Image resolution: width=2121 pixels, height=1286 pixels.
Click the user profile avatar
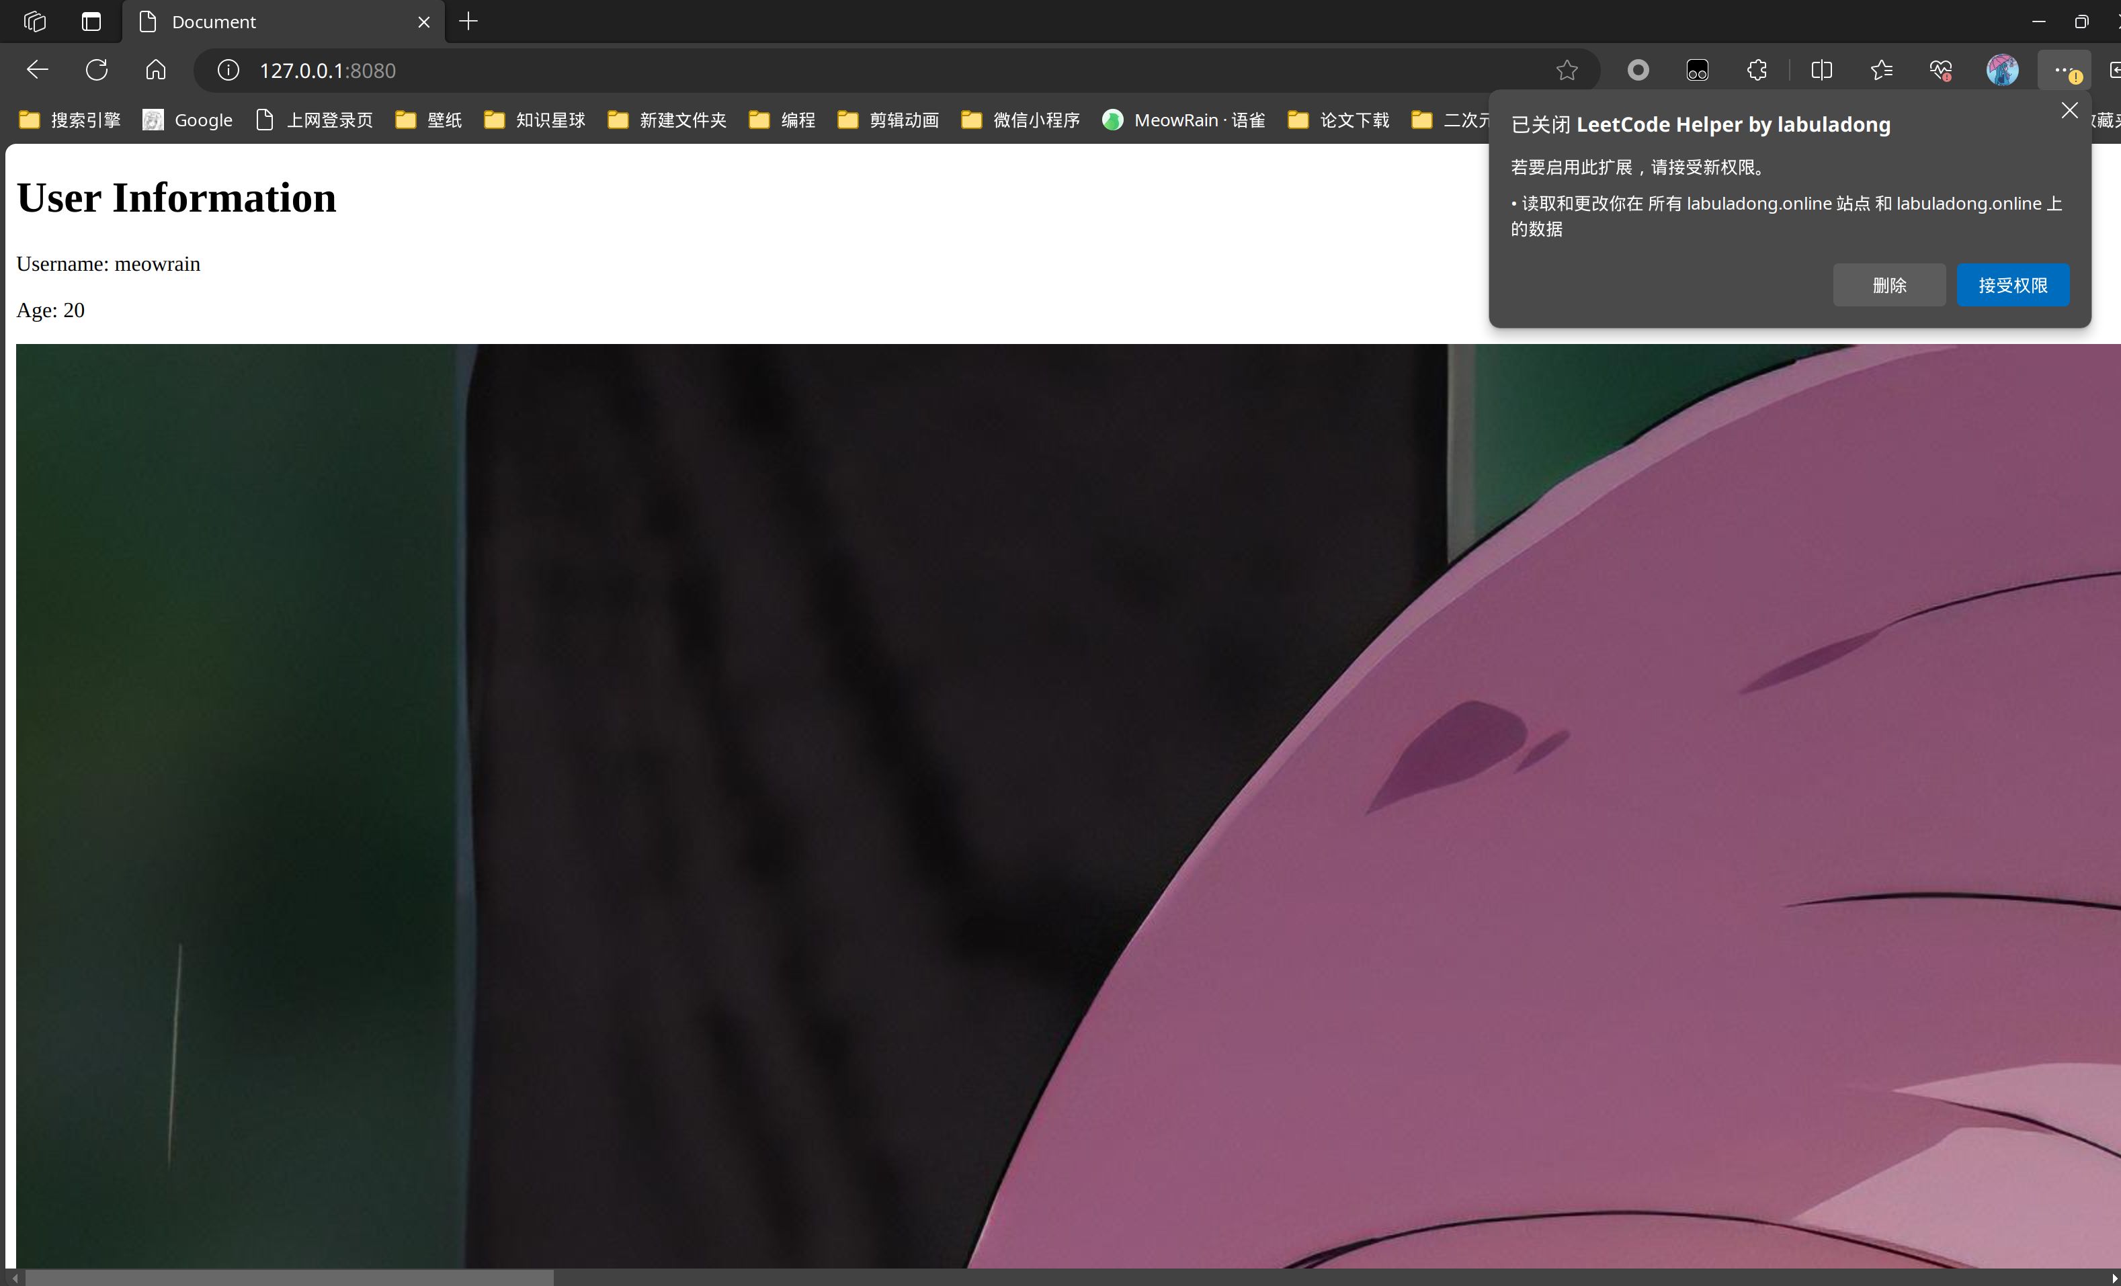2002,70
